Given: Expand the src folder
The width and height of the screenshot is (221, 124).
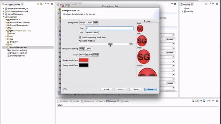Looking at the screenshot, I should (x=6, y=28).
